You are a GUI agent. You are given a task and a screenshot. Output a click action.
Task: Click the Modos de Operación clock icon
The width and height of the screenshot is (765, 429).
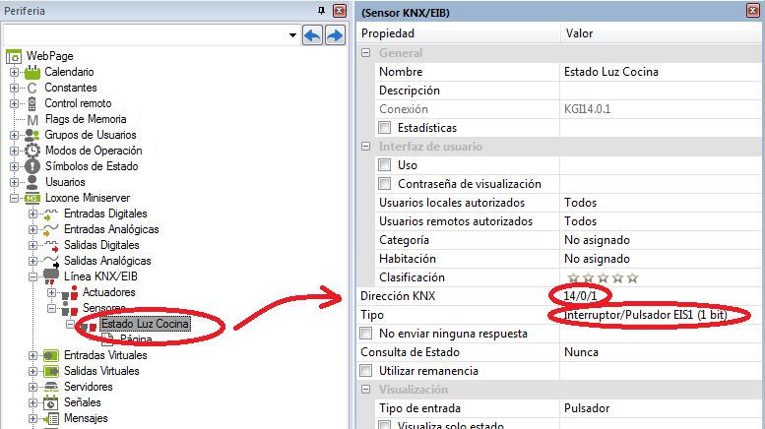click(32, 151)
